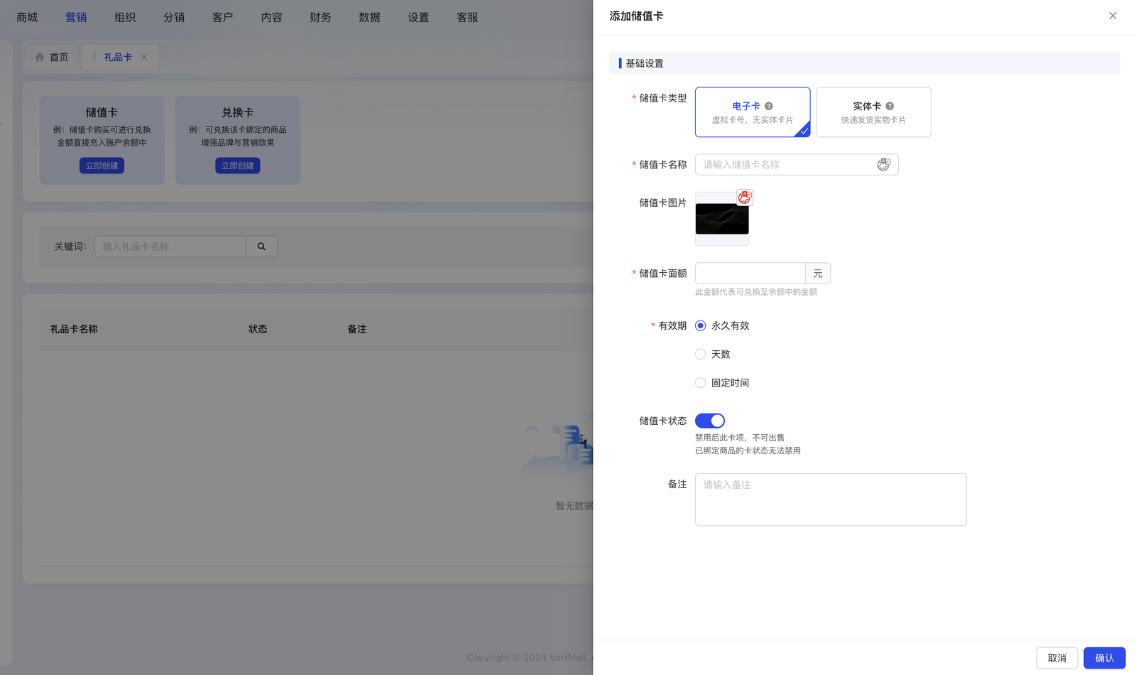This screenshot has width=1136, height=675.
Task: Click the 取消 button
Action: pyautogui.click(x=1056, y=658)
